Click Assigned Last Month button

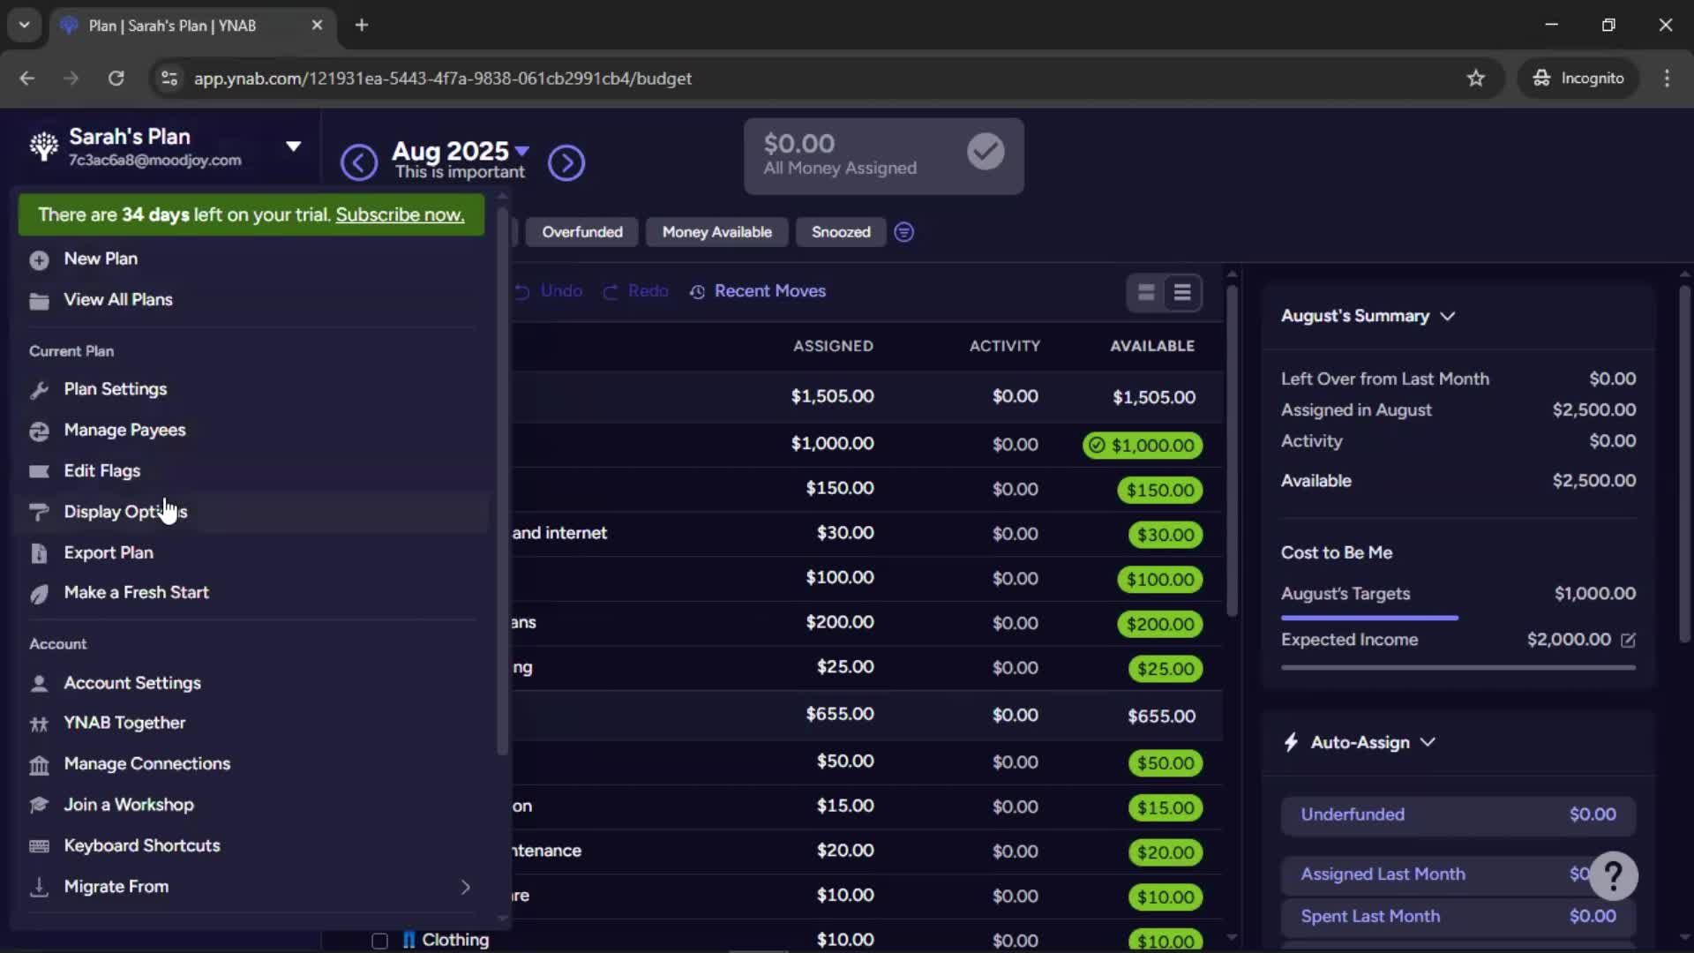[x=1458, y=874]
